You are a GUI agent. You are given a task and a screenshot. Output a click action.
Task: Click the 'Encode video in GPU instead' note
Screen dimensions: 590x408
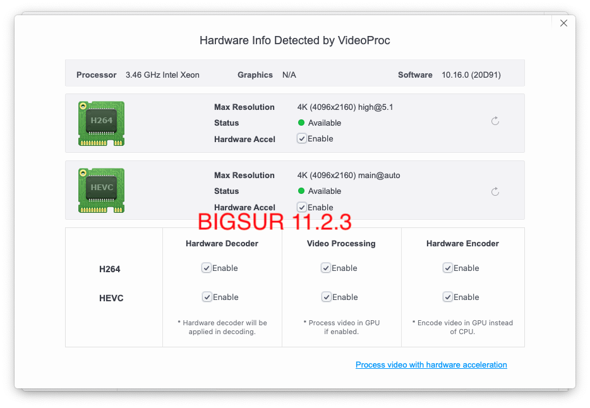pyautogui.click(x=462, y=327)
